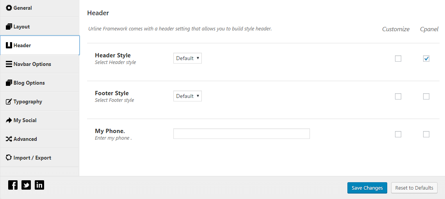Viewport: 445px width, 199px height.
Task: Click the My Social share arrow icon
Action: coord(9,120)
